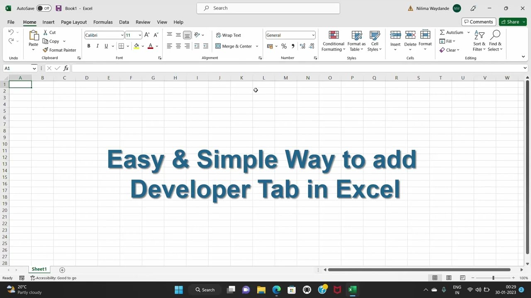
Task: Switch to the View tab
Action: (x=162, y=22)
